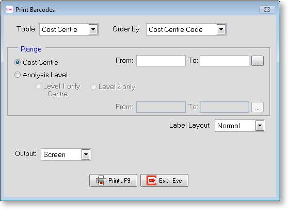Viewport: 288px width, 209px height.
Task: Choose the Level 1 only Centre option
Action: pos(38,86)
